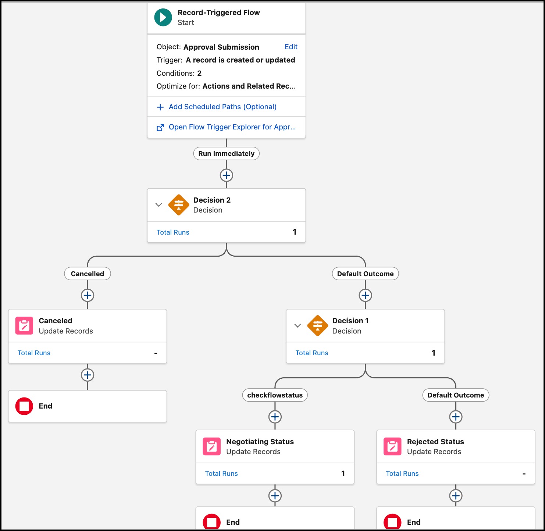Screen dimensions: 545x531
Task: Click the End icon under Canceled
Action: [24, 406]
